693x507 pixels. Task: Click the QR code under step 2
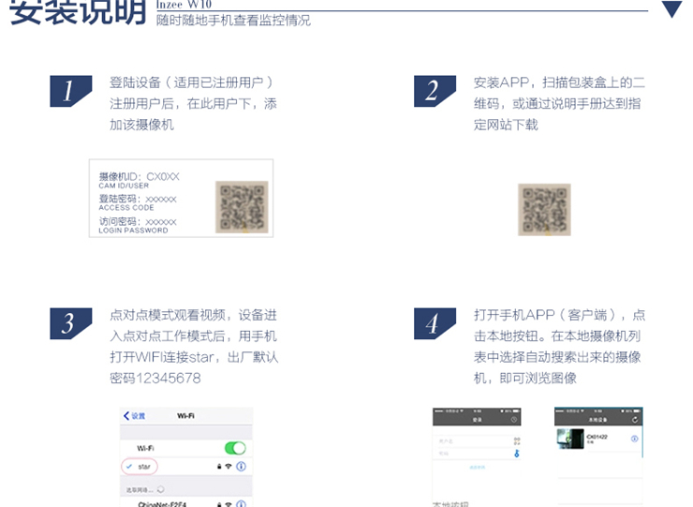coord(544,209)
